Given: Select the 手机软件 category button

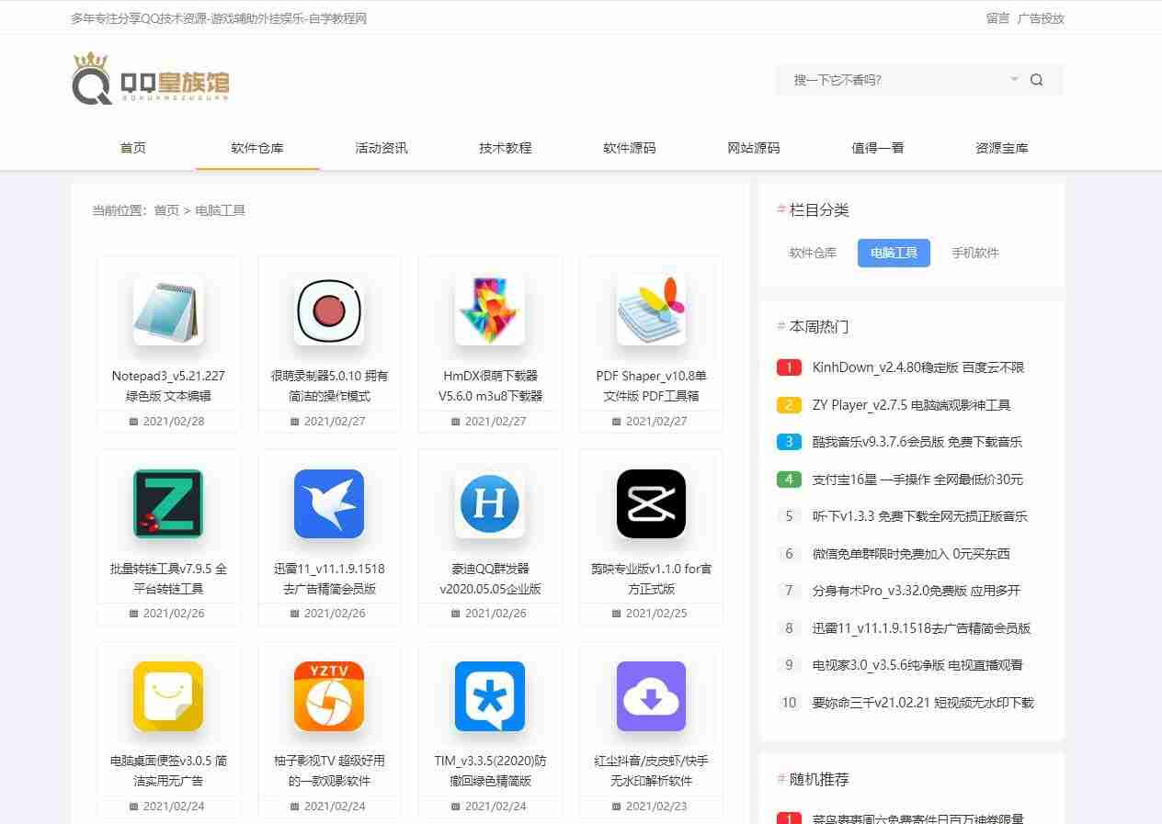Looking at the screenshot, I should click(x=974, y=253).
